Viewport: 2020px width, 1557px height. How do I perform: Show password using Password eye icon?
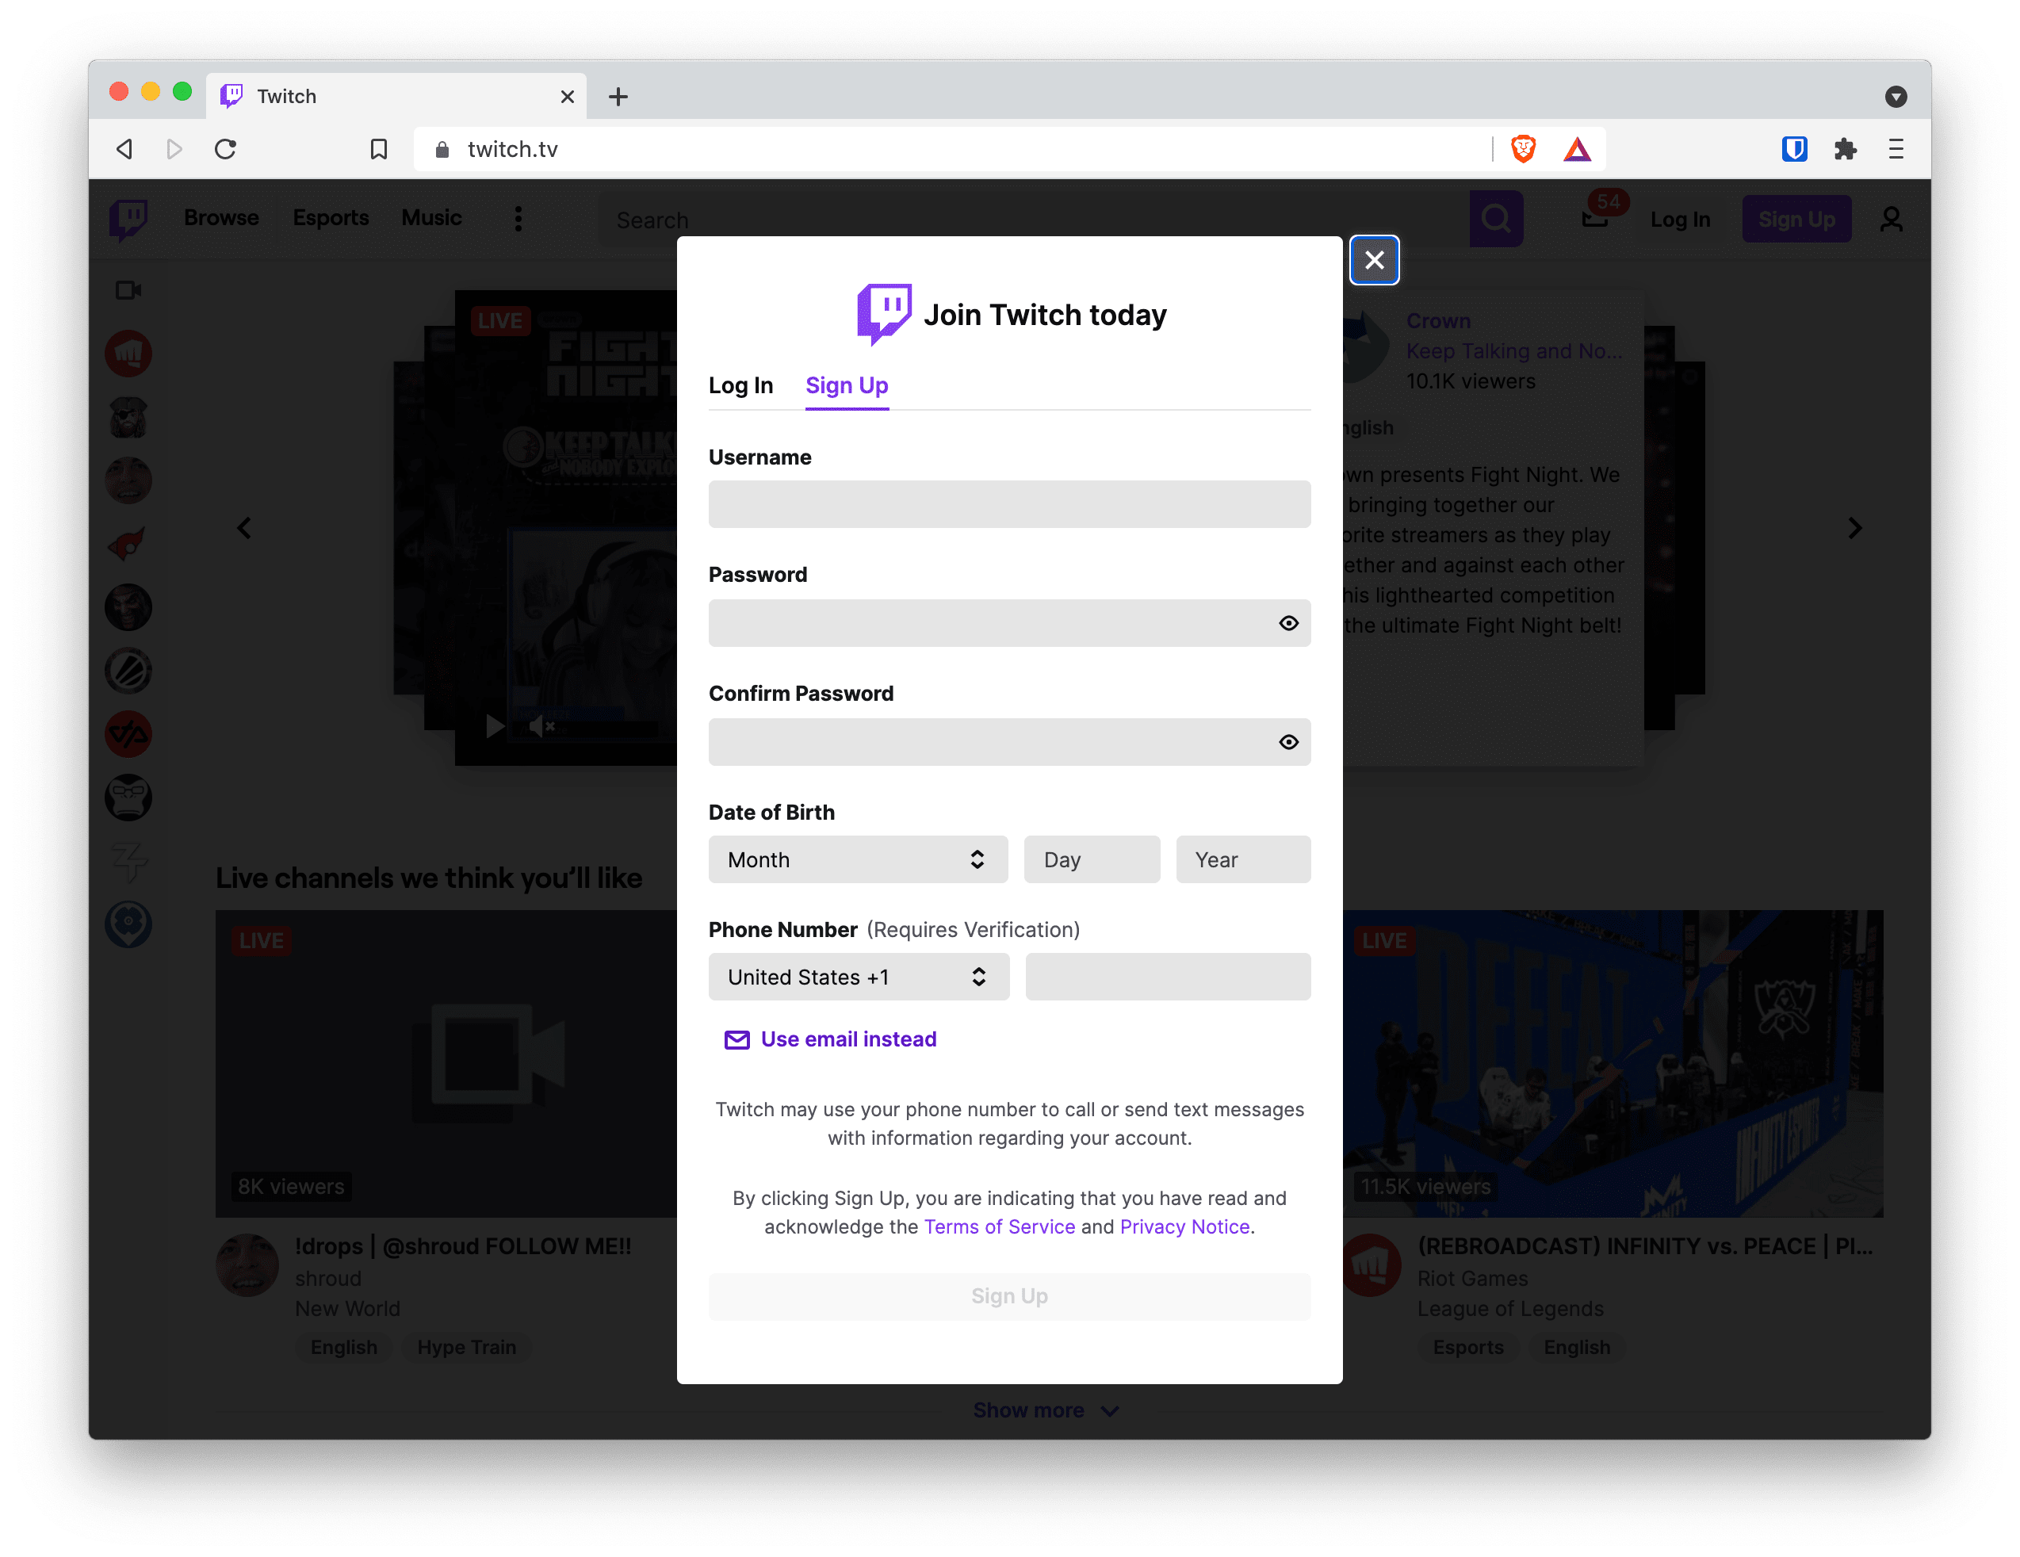pyautogui.click(x=1288, y=622)
